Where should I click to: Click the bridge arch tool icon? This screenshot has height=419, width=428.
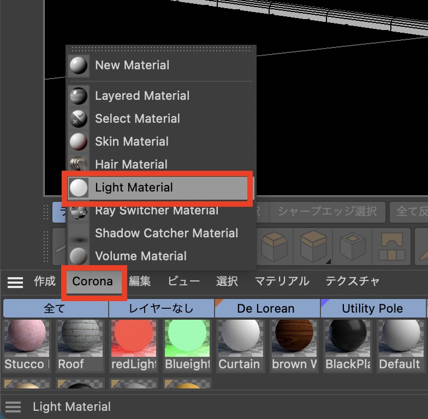pyautogui.click(x=392, y=247)
